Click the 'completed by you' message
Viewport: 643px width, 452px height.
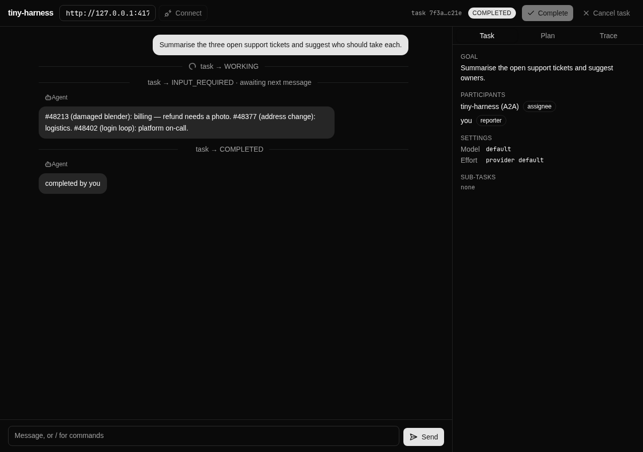pyautogui.click(x=73, y=183)
